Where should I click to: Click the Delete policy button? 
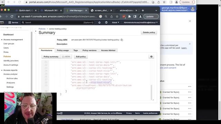[149, 32]
